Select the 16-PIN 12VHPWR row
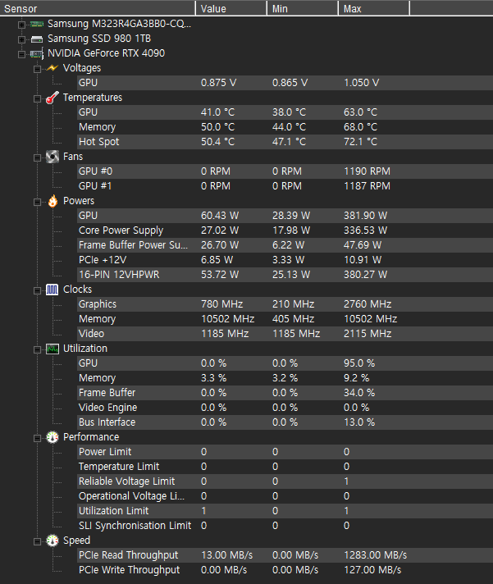This screenshot has width=493, height=584. [x=285, y=275]
